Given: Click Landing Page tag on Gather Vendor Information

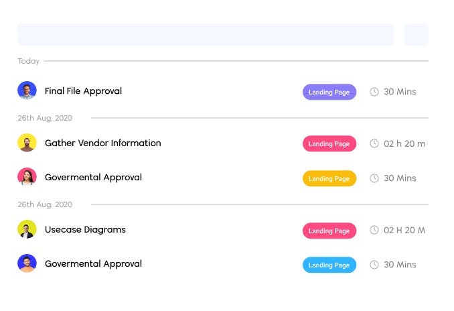Looking at the screenshot, I should (329, 143).
